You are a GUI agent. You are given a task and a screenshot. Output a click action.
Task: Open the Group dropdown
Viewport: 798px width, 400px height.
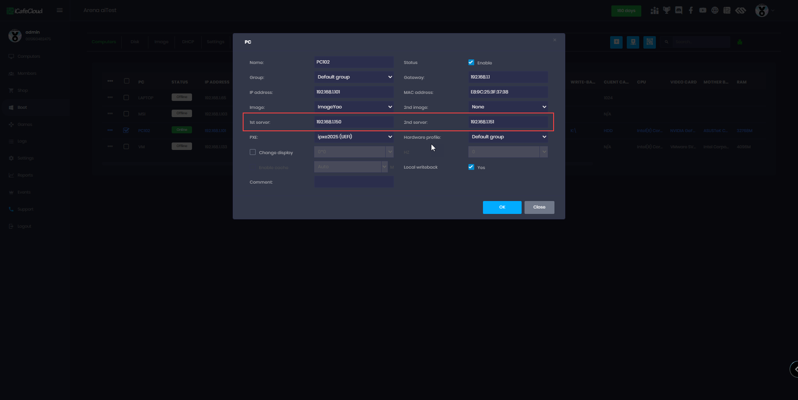(x=354, y=77)
